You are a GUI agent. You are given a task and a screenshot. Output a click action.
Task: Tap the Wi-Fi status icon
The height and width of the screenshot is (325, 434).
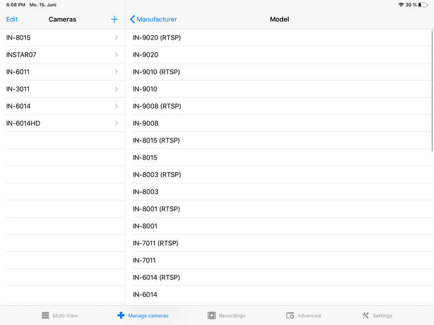click(x=401, y=5)
